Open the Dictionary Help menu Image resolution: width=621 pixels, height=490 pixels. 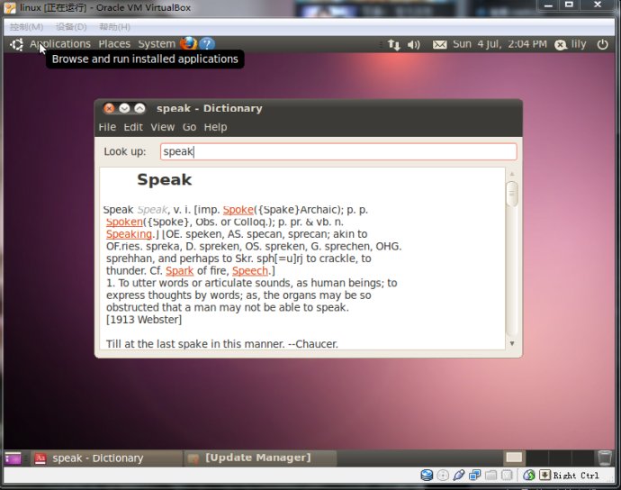click(x=215, y=127)
